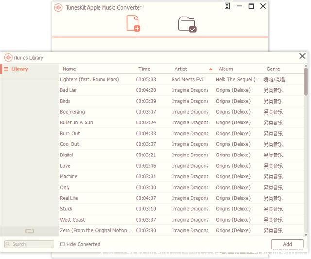Toggle sort arrow on Artist column

coord(210,69)
